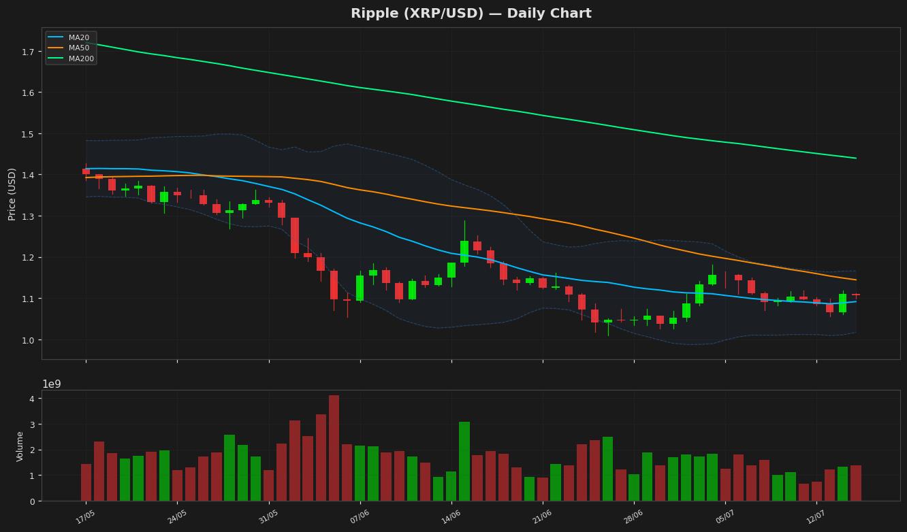The image size is (907, 532).
Task: Click the 1.7 price axis tick
Action: point(29,52)
